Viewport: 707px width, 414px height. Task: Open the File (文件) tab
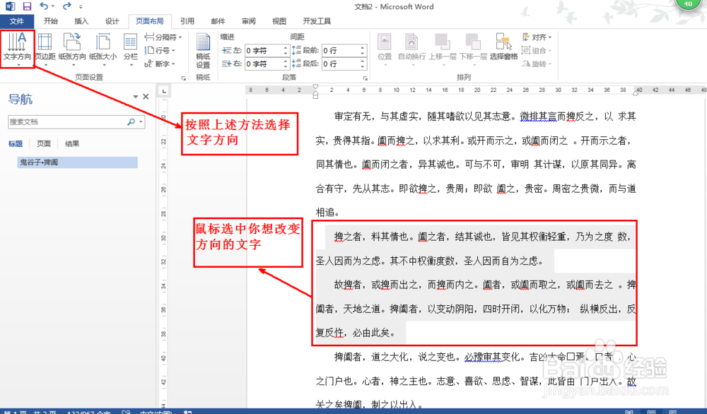pyautogui.click(x=17, y=21)
